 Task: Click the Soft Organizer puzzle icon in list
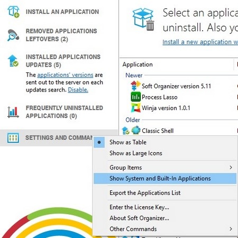[x=135, y=86]
